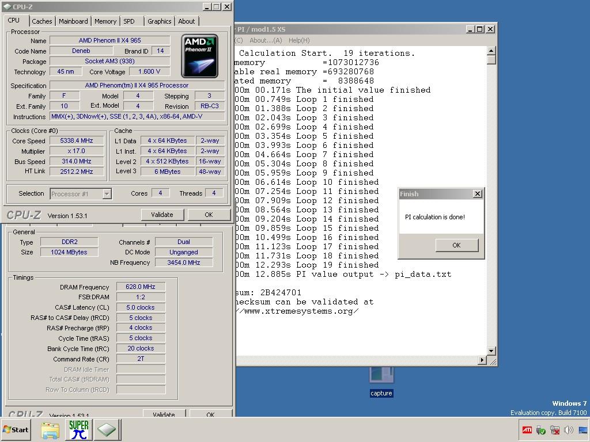Open the Start menu
This screenshot has height=442, width=590.
pyautogui.click(x=16, y=429)
